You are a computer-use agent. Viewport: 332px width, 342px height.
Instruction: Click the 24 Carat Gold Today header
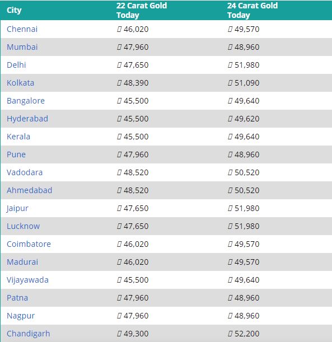tap(252, 10)
